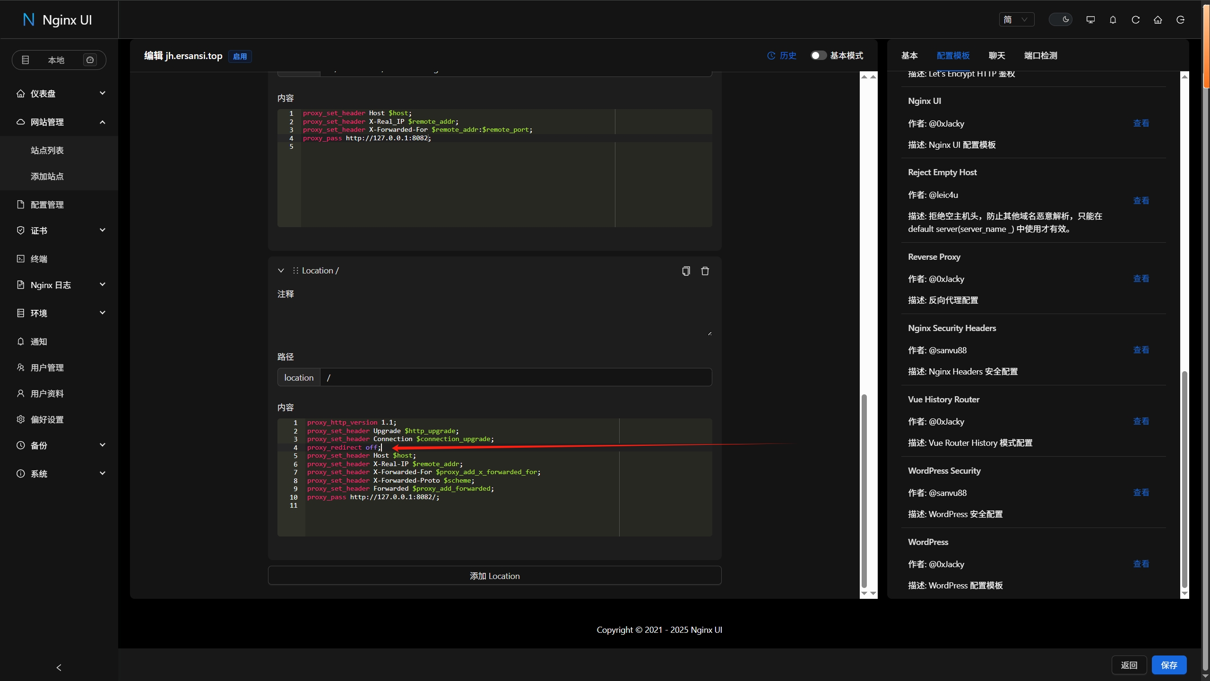Expand the Nginx 日志 menu
Image resolution: width=1210 pixels, height=681 pixels.
click(60, 285)
